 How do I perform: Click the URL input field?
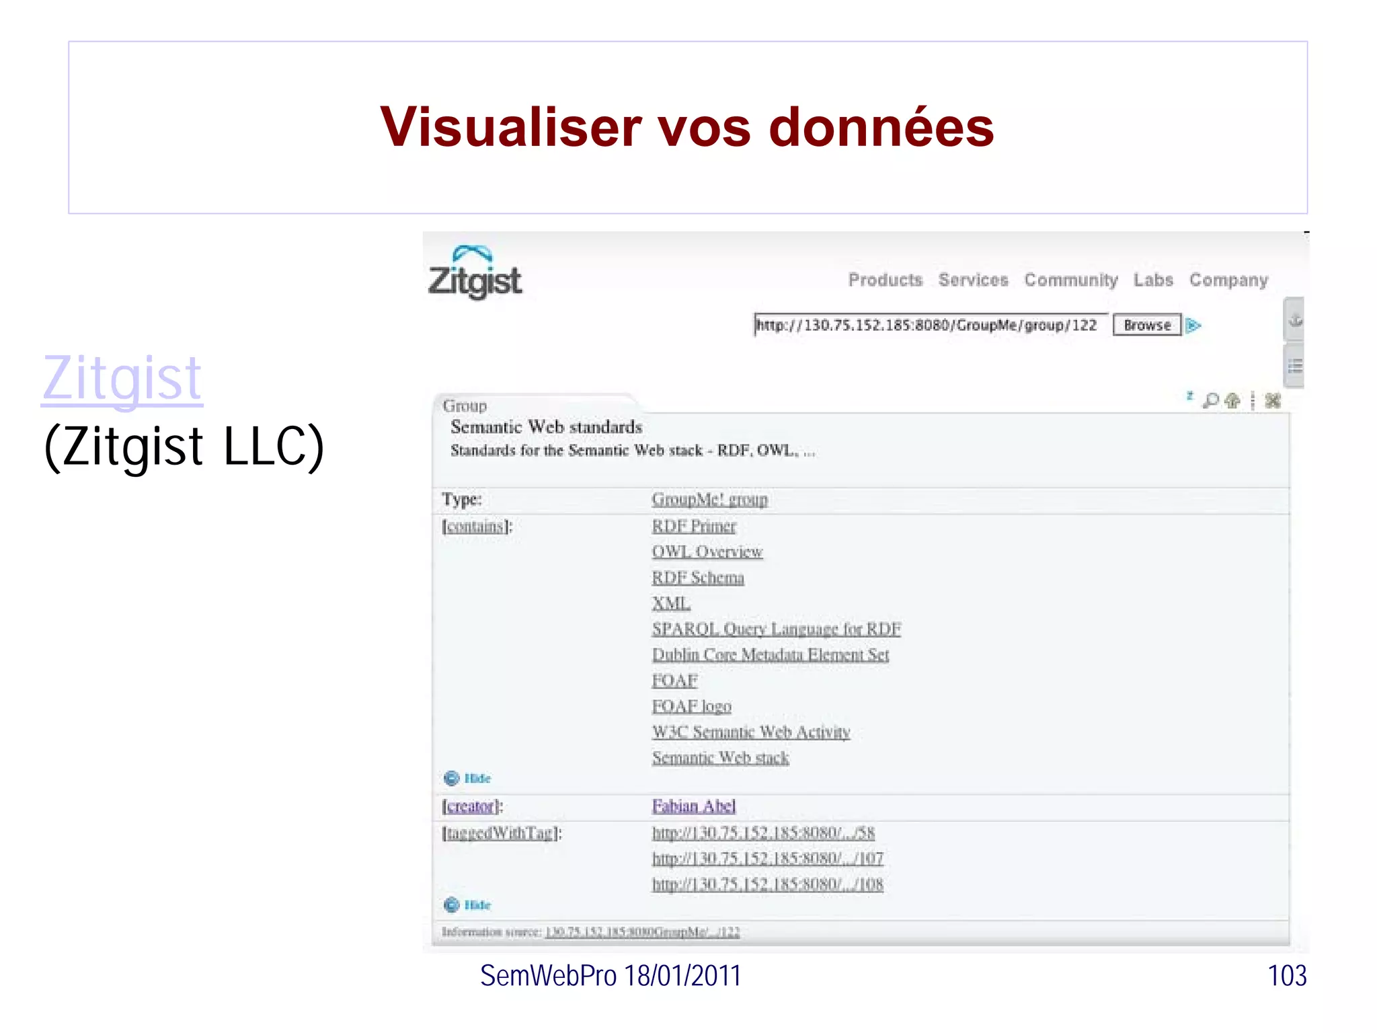(931, 326)
